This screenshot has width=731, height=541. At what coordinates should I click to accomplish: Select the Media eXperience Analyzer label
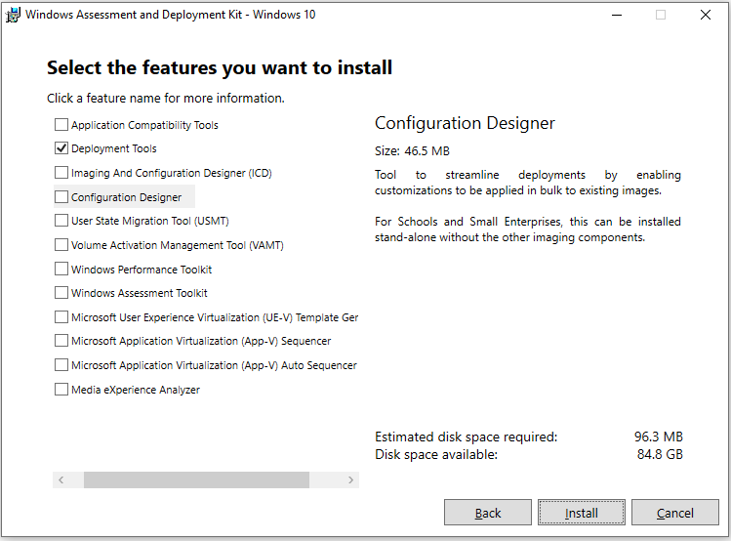(x=136, y=390)
